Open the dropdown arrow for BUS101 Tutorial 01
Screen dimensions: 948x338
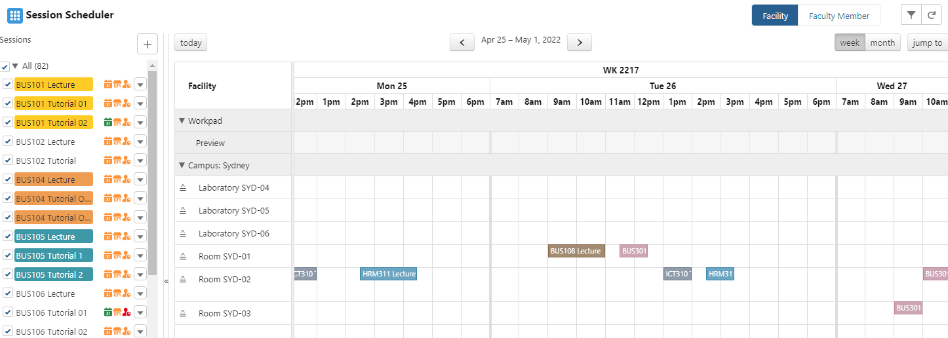(140, 103)
